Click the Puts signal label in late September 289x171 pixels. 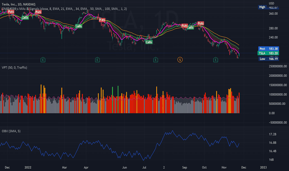click(x=201, y=23)
